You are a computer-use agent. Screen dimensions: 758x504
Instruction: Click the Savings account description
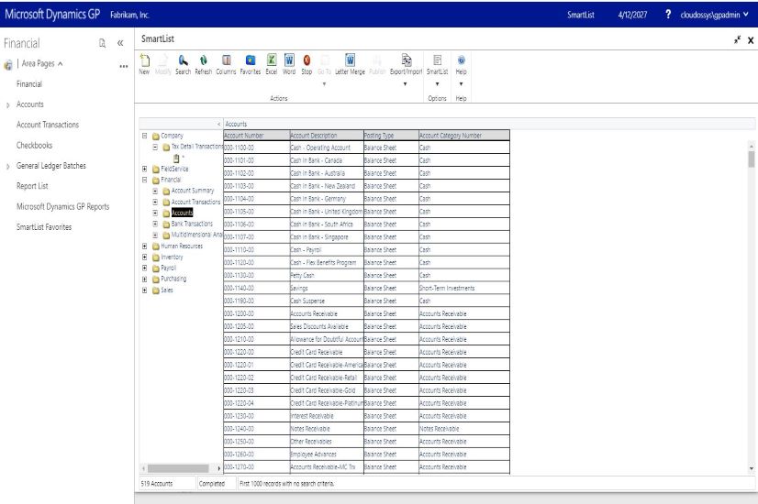pos(327,289)
